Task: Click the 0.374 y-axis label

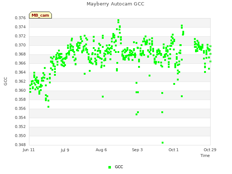Action: click(x=20, y=27)
